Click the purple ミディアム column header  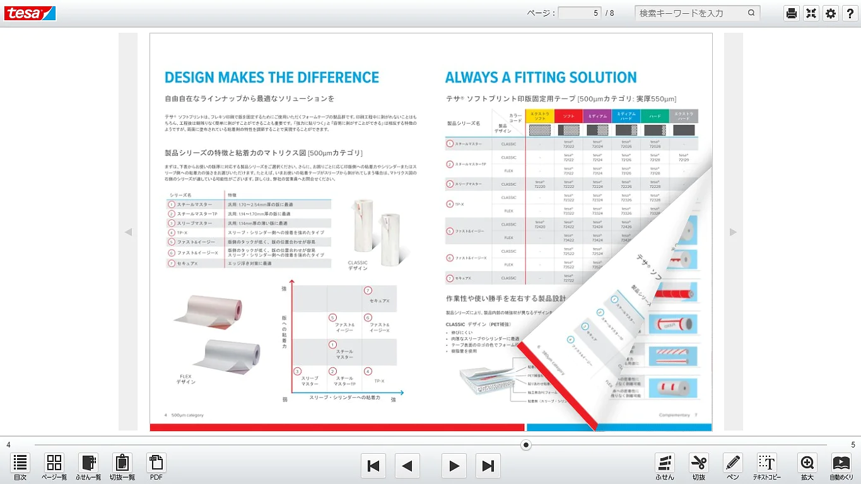coord(597,116)
